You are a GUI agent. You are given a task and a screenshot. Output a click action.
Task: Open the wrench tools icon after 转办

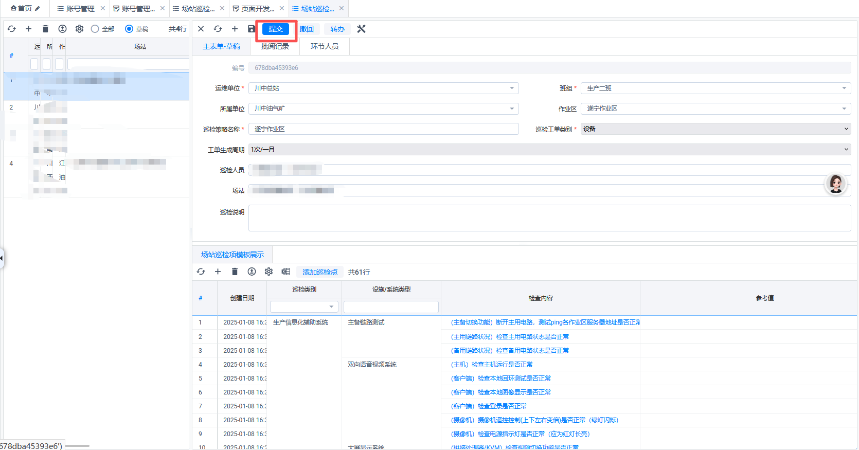coord(361,29)
